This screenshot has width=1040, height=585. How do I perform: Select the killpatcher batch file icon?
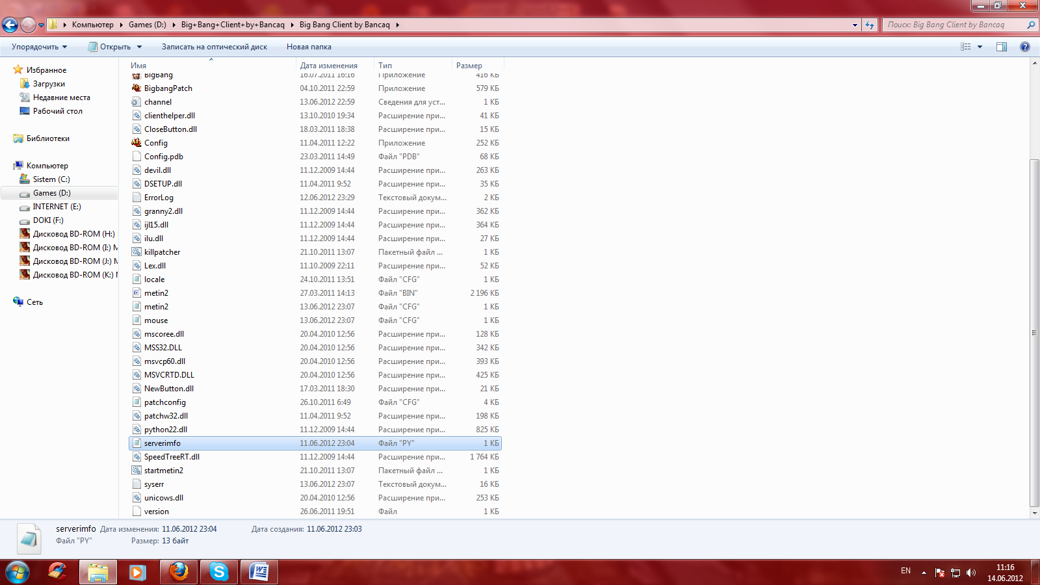(x=136, y=252)
